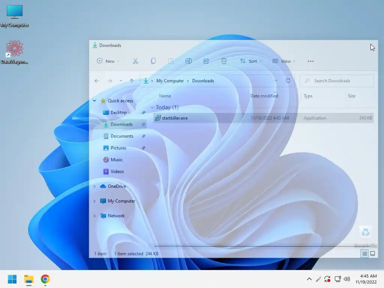Click the Cut scissors icon in toolbar
The width and height of the screenshot is (384, 288).
(x=135, y=61)
